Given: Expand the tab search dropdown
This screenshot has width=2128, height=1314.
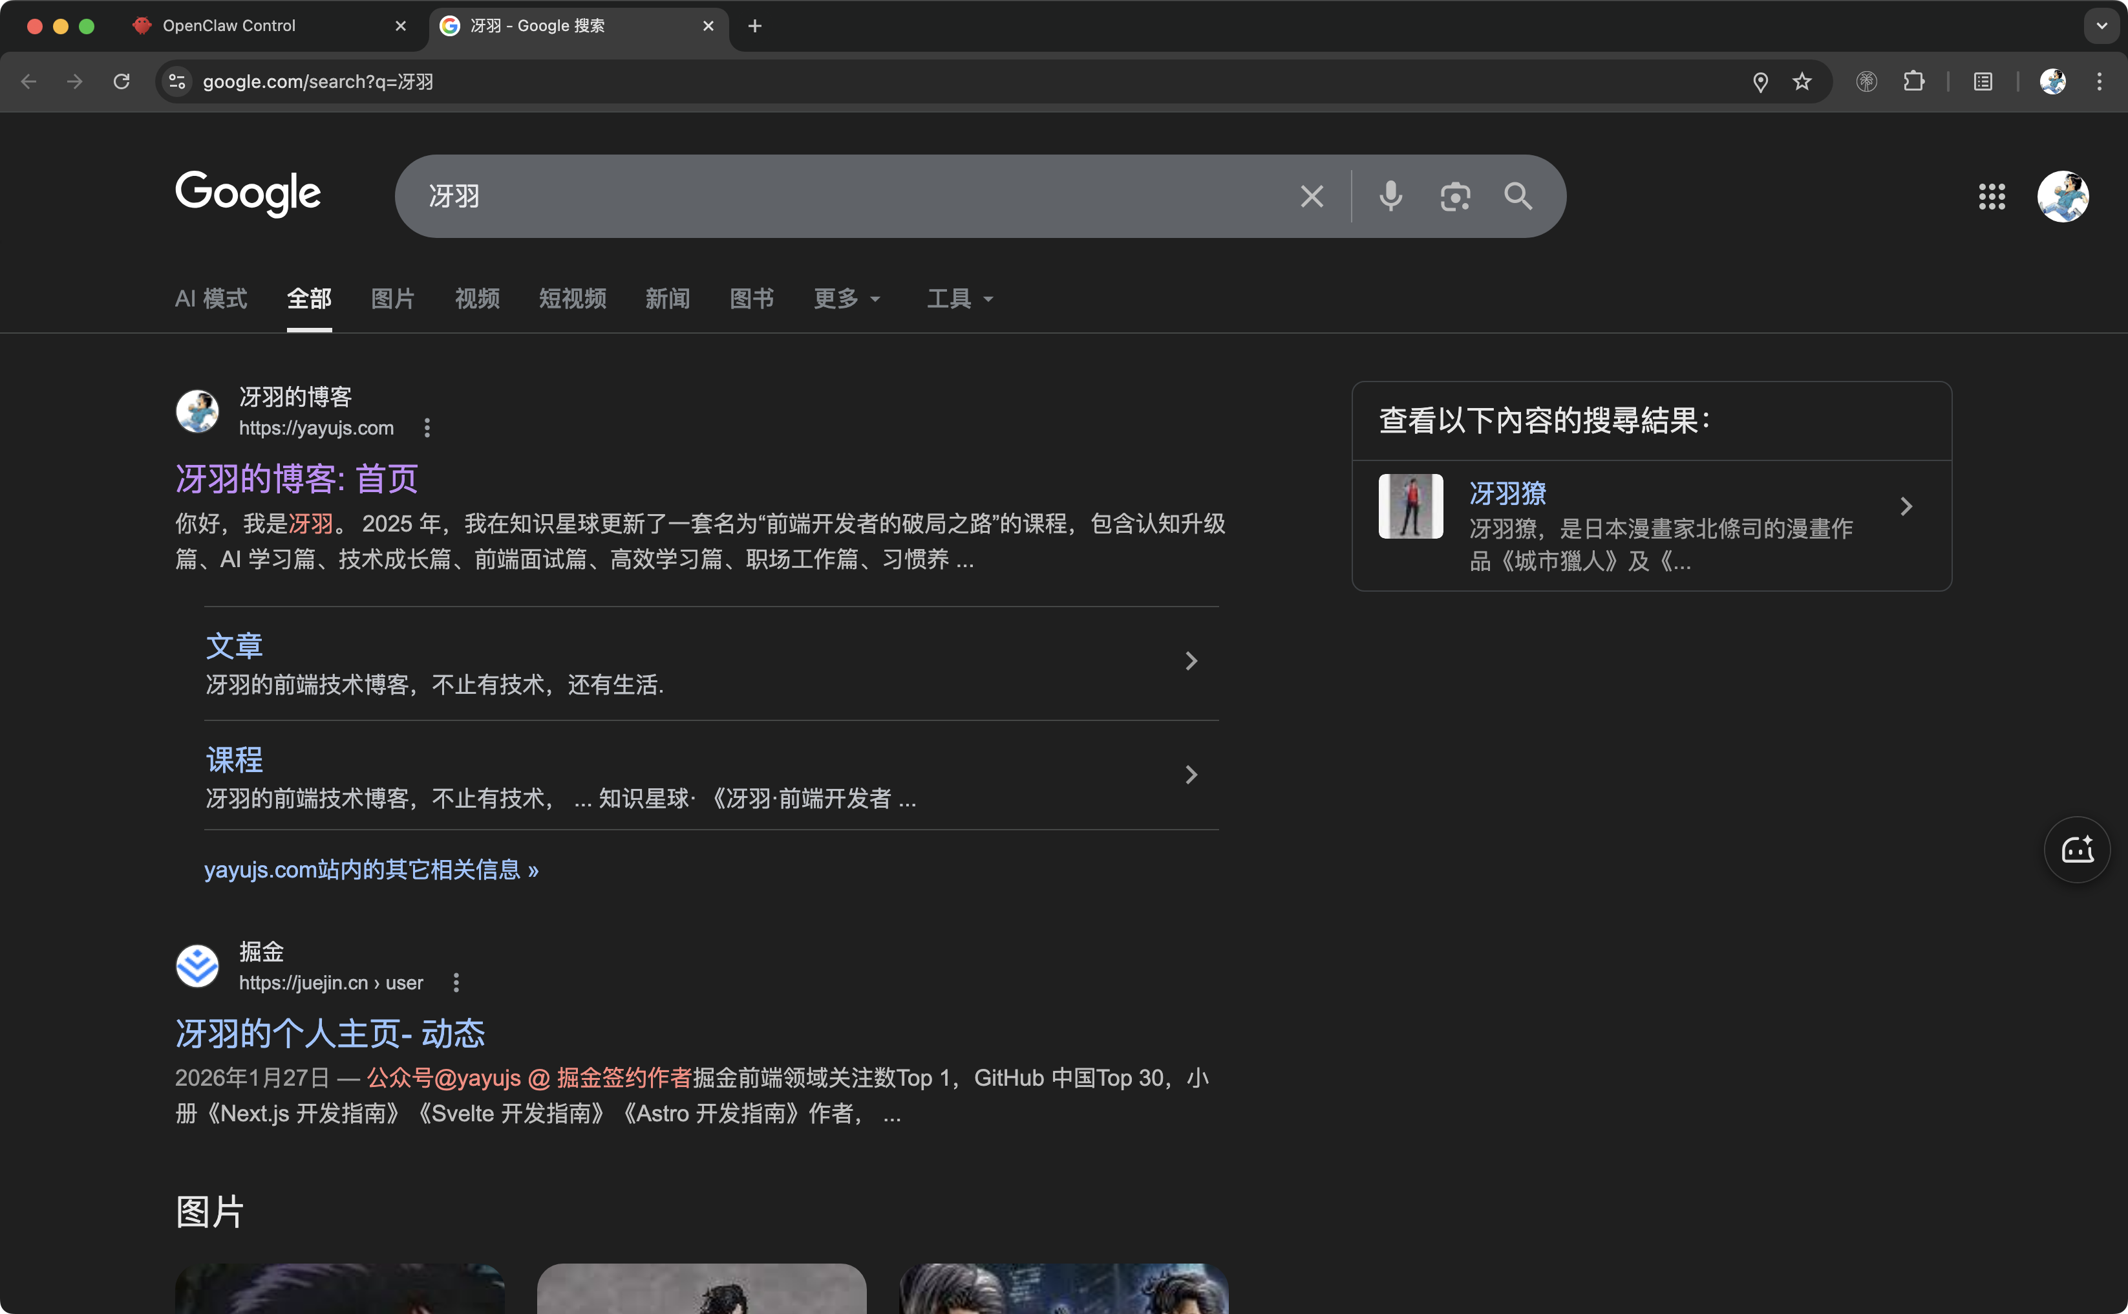Looking at the screenshot, I should point(2102,26).
